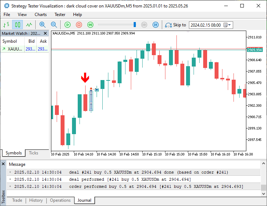Open the Operations tab in Toolbox
The height and width of the screenshot is (206, 267).
60,200
